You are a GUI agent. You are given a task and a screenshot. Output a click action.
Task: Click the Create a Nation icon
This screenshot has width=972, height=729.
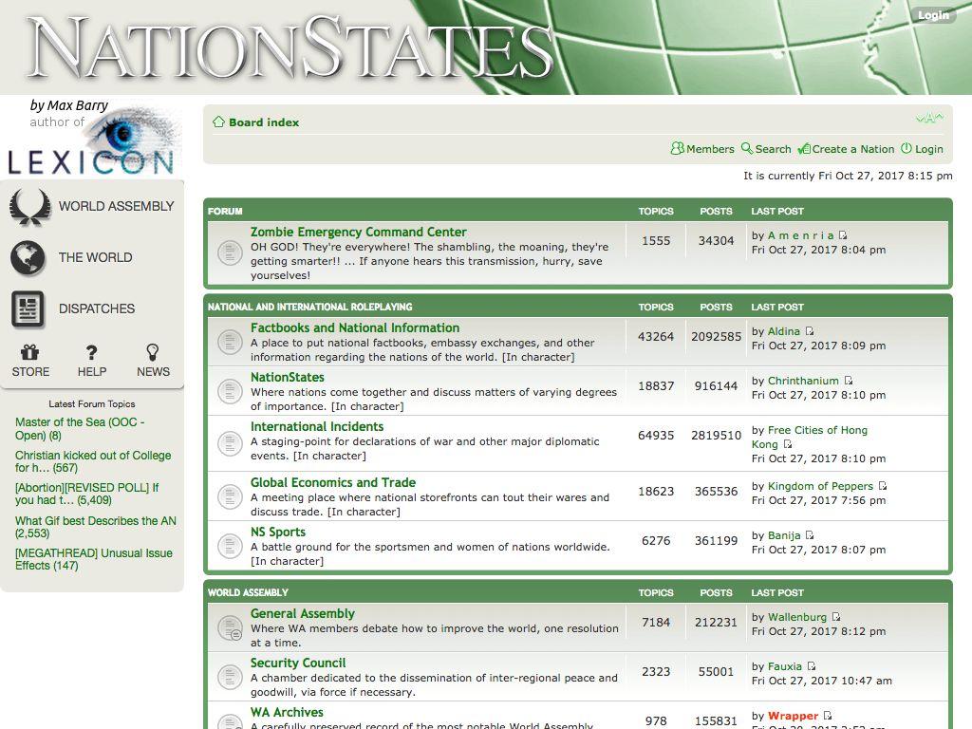[x=804, y=149]
